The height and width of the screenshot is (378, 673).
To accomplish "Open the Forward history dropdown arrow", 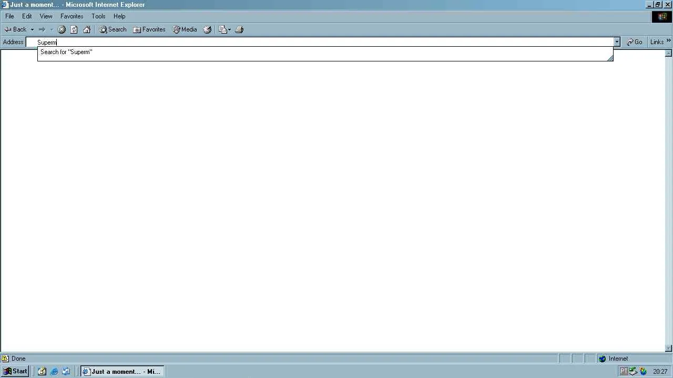I will 52,29.
